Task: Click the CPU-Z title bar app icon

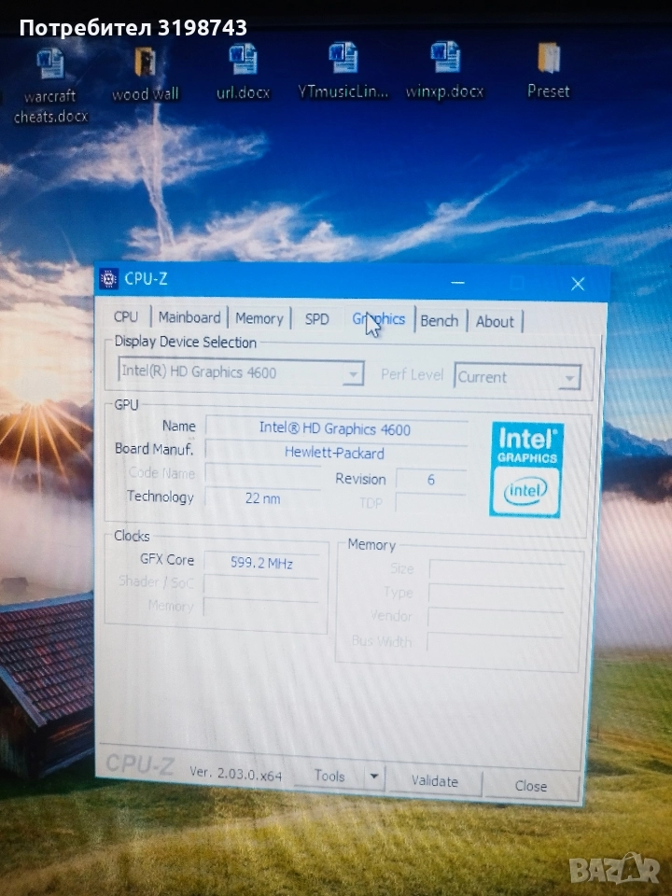Action: click(x=109, y=278)
